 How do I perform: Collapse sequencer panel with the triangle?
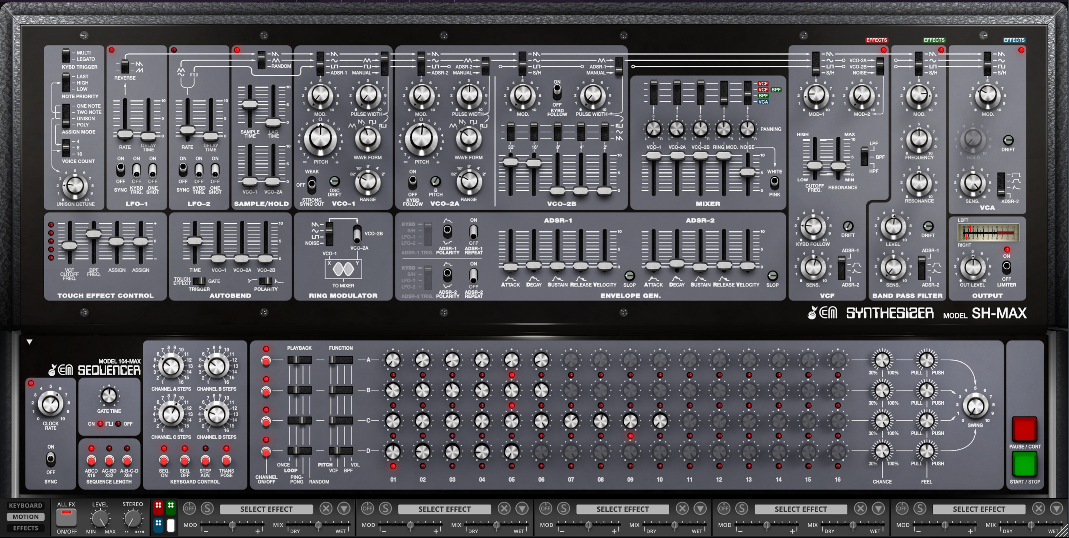[x=29, y=342]
